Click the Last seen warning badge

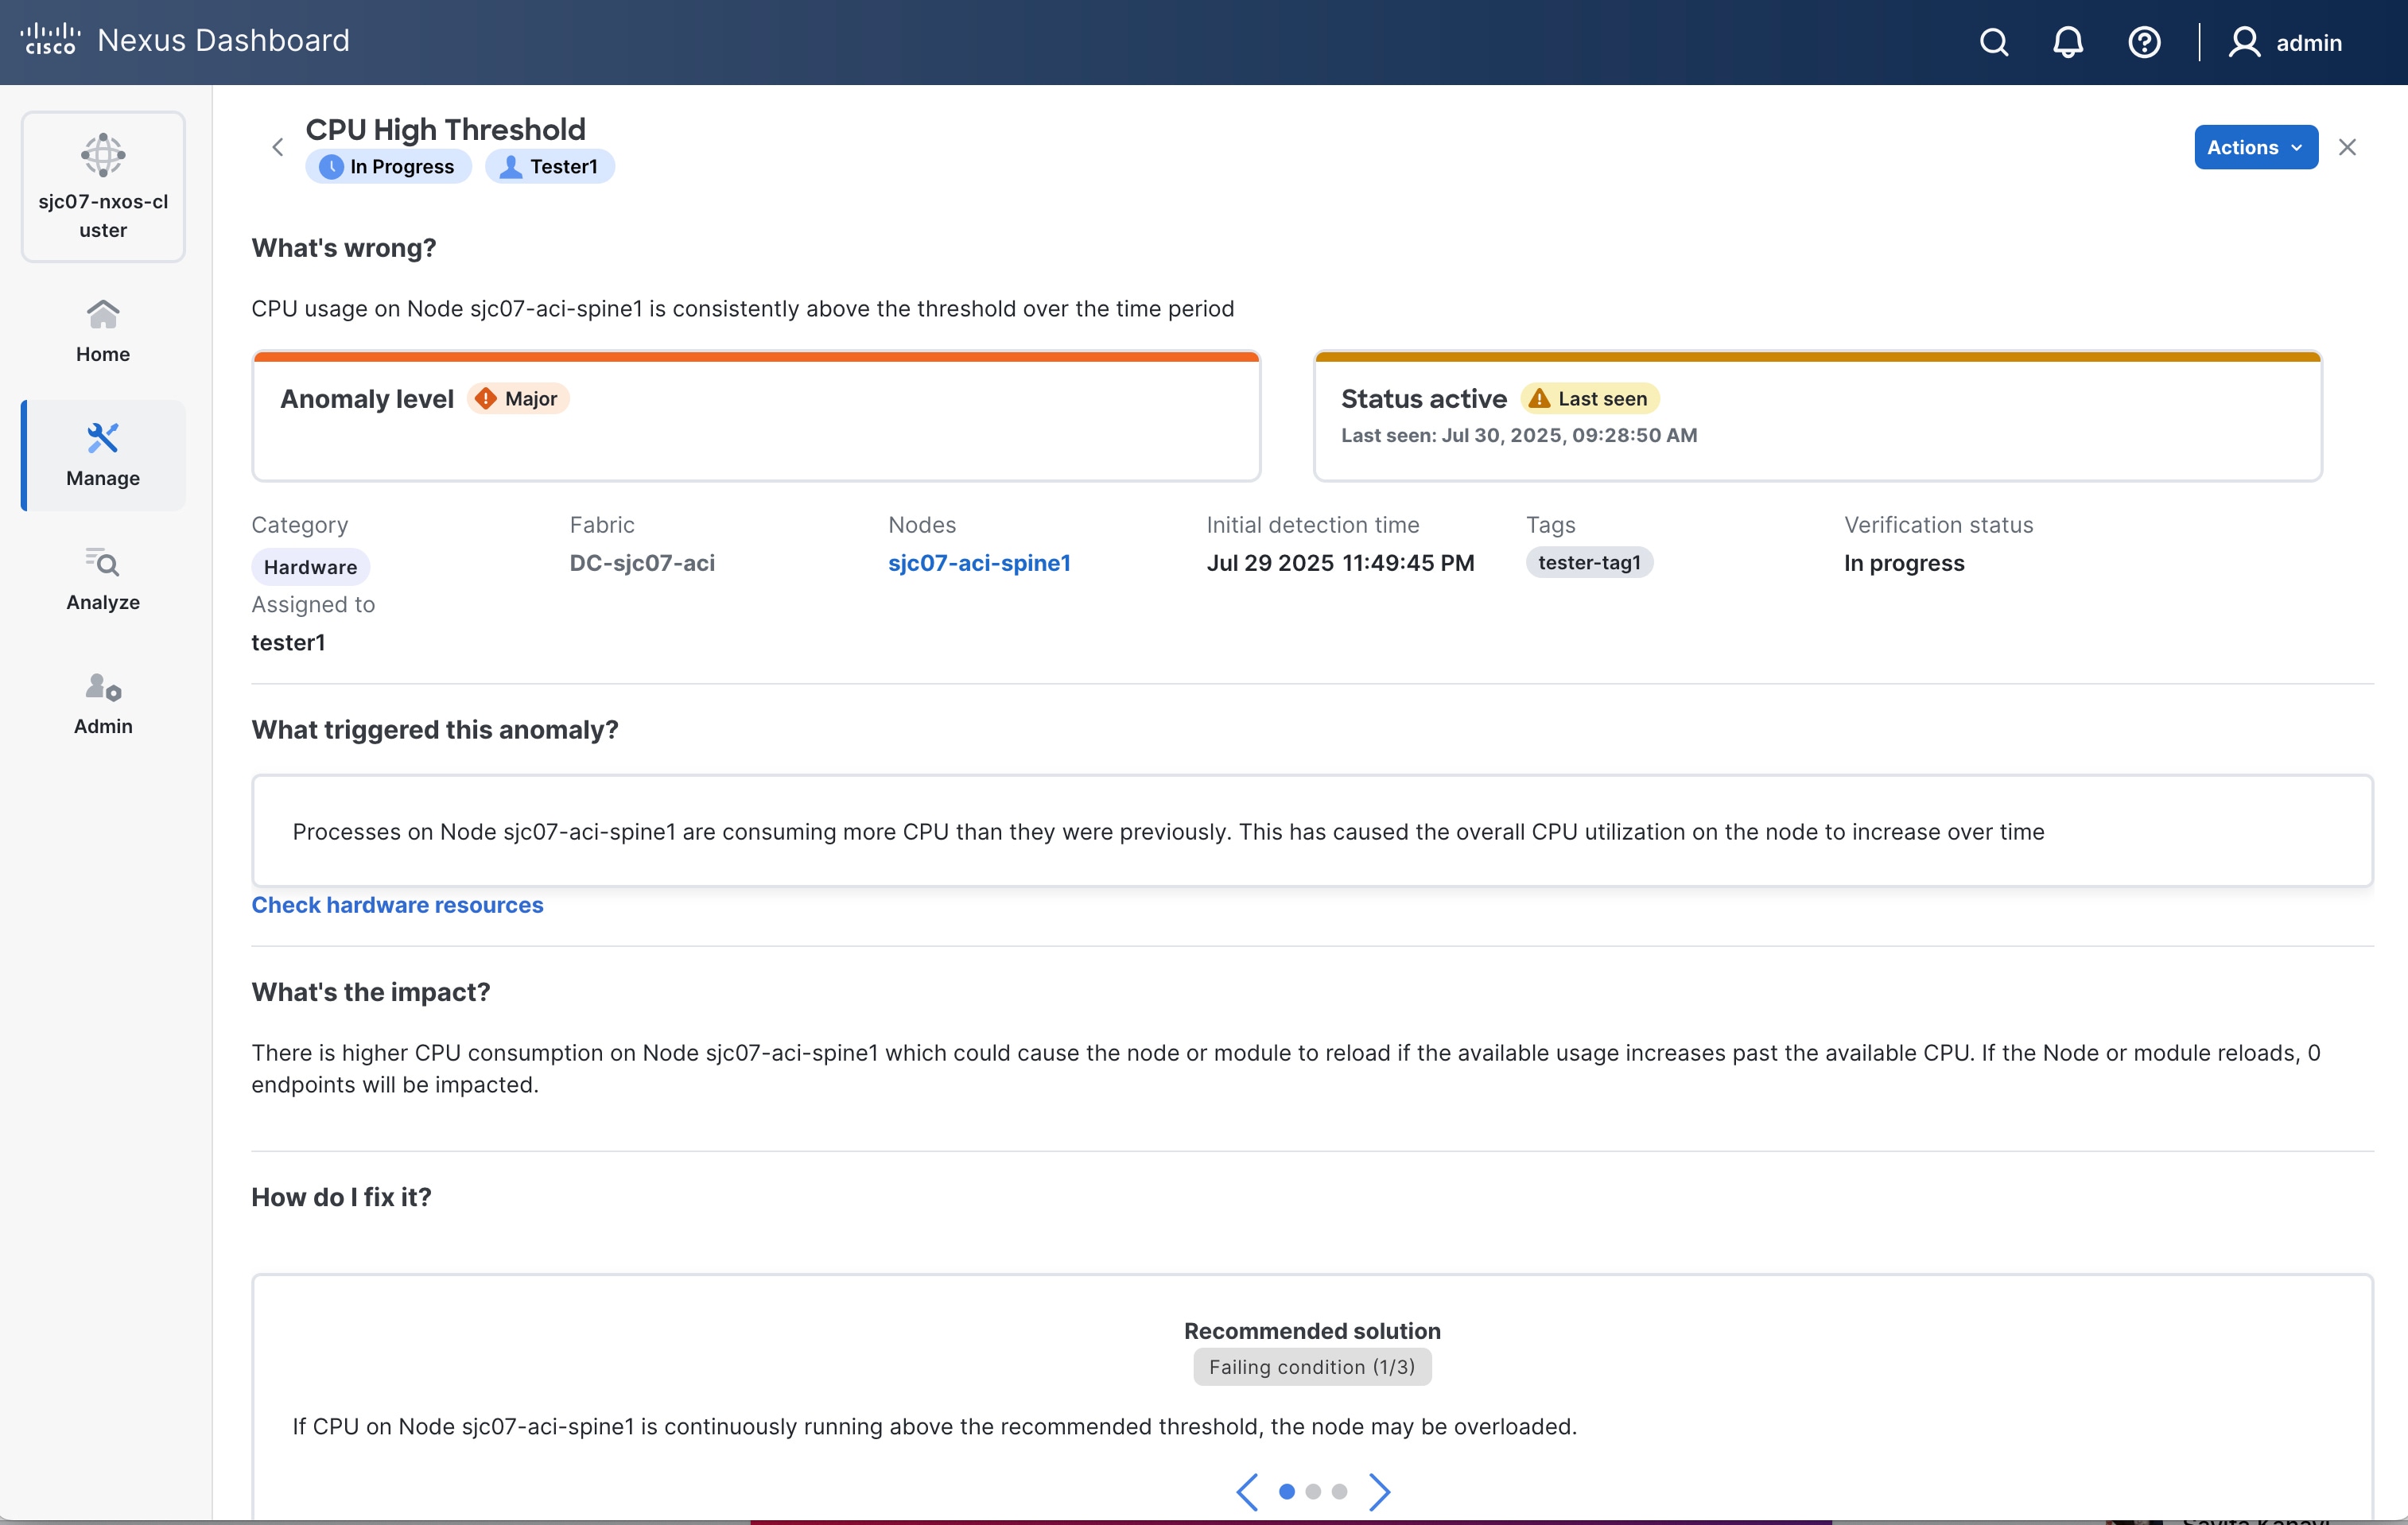pyautogui.click(x=1589, y=398)
